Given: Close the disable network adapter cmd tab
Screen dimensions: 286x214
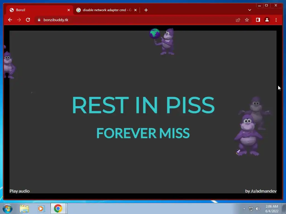Looking at the screenshot, I should pyautogui.click(x=135, y=10).
